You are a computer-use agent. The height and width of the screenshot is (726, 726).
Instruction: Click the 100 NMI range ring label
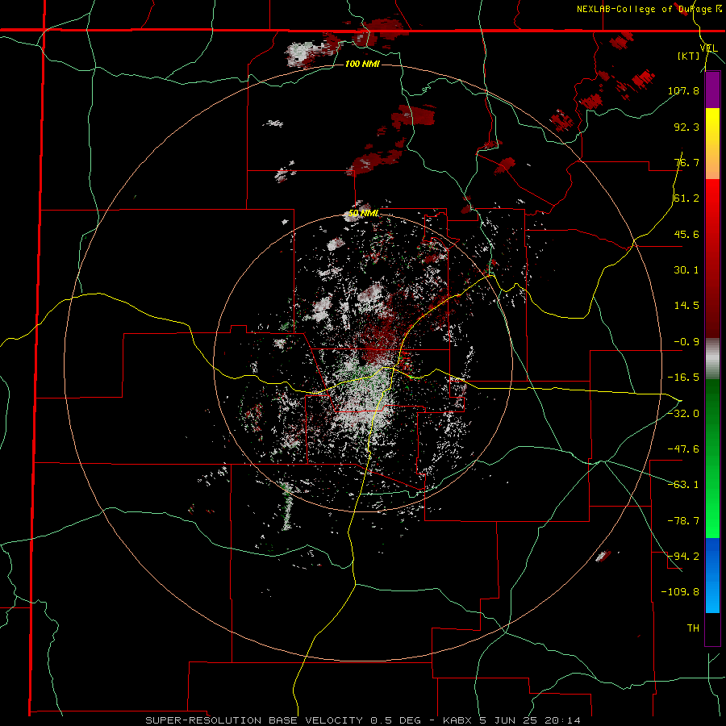(362, 64)
